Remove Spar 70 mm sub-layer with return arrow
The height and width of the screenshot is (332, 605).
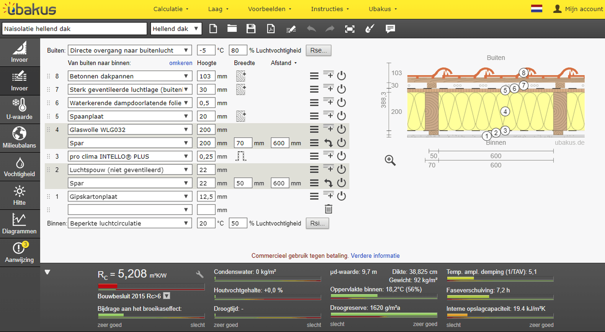(328, 143)
